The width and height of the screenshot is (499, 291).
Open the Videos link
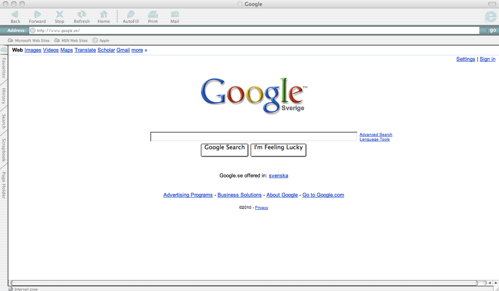pos(50,50)
